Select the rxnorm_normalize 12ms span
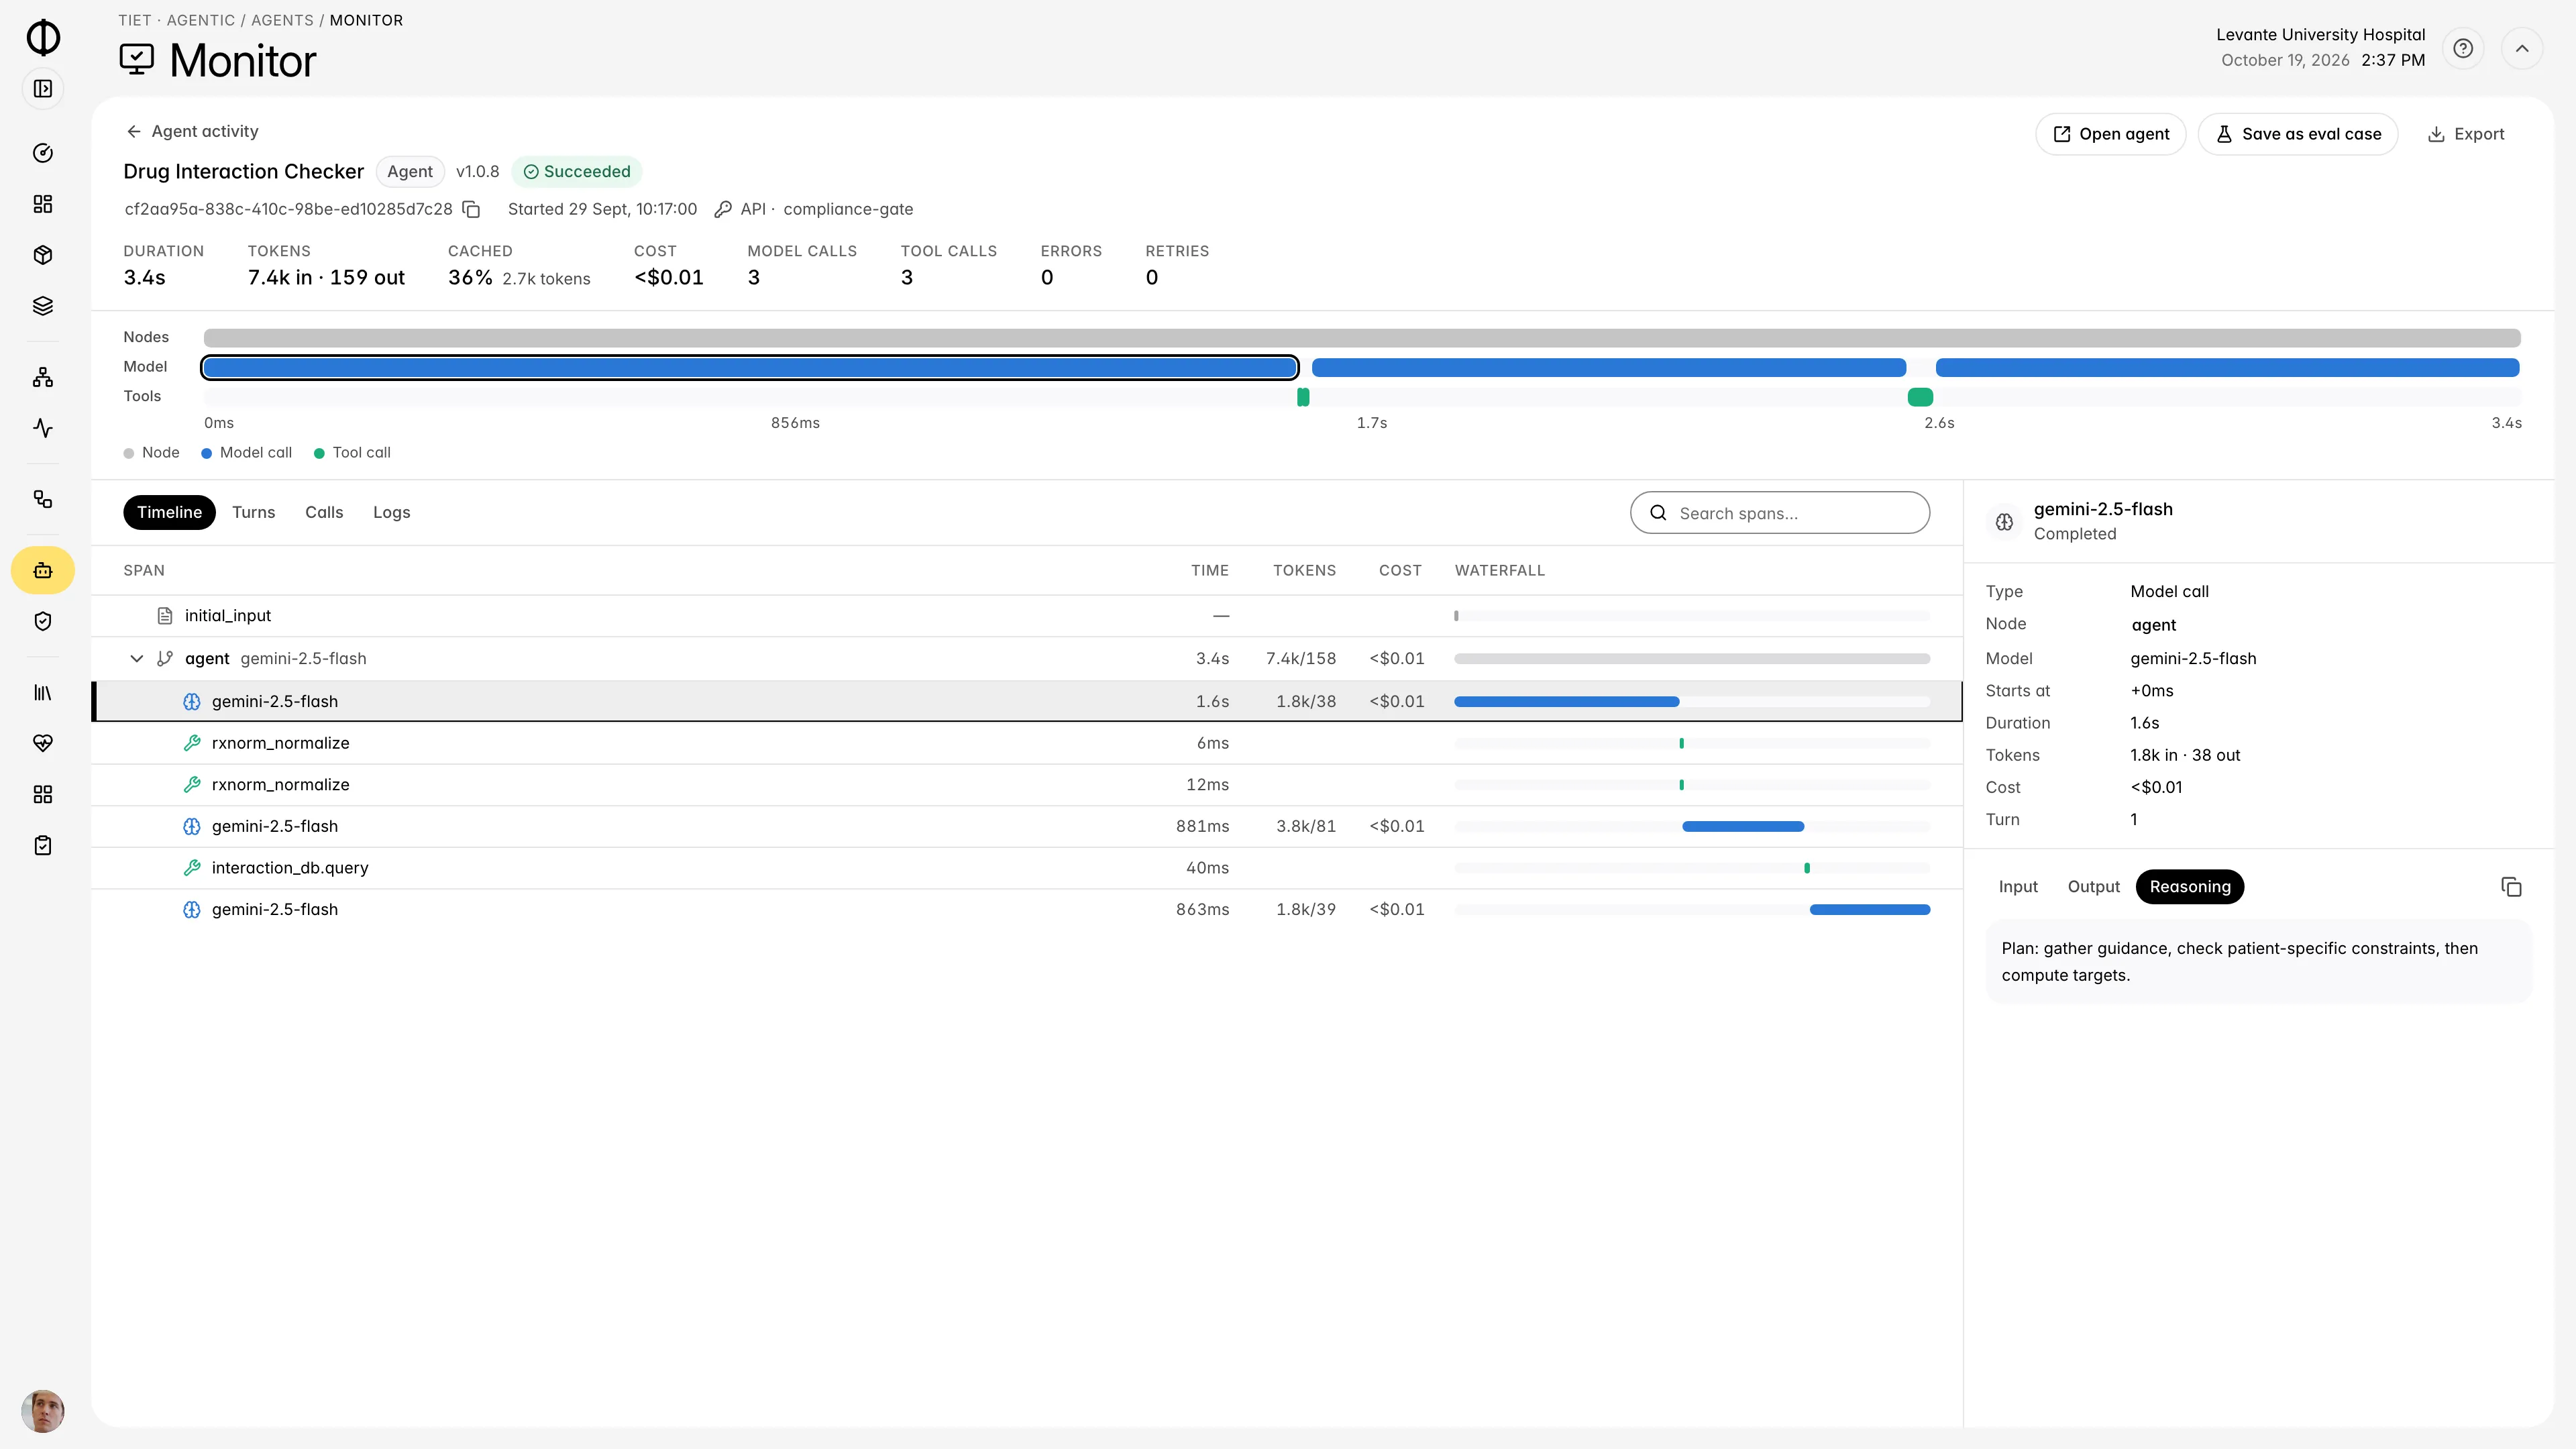2576x1449 pixels. pyautogui.click(x=1027, y=785)
